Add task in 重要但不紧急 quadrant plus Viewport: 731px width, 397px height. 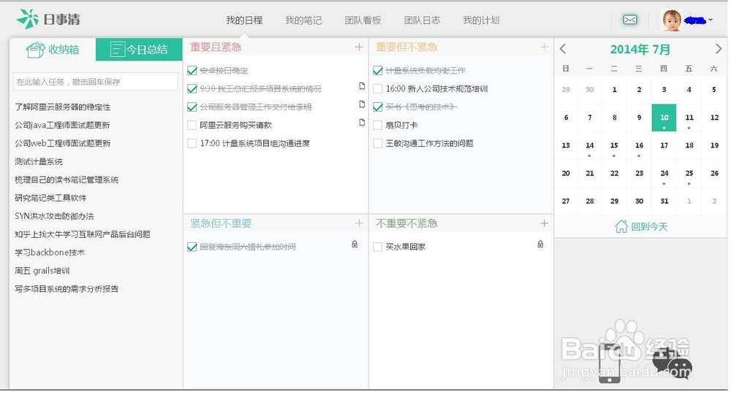point(544,47)
